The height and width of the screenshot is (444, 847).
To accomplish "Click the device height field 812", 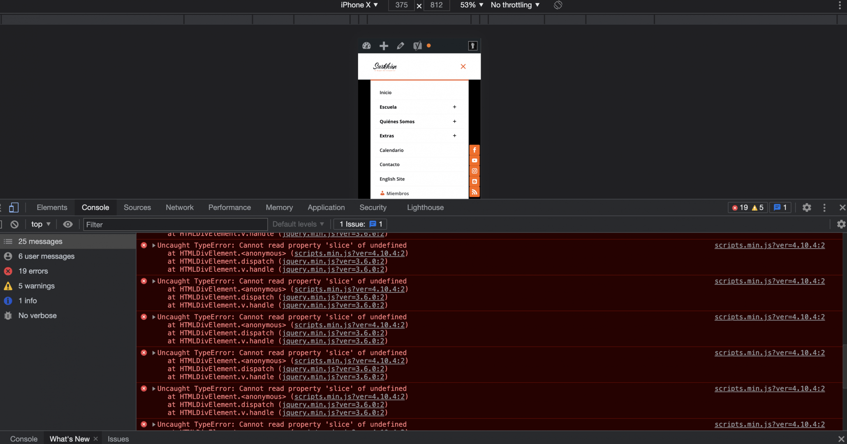I will (437, 5).
